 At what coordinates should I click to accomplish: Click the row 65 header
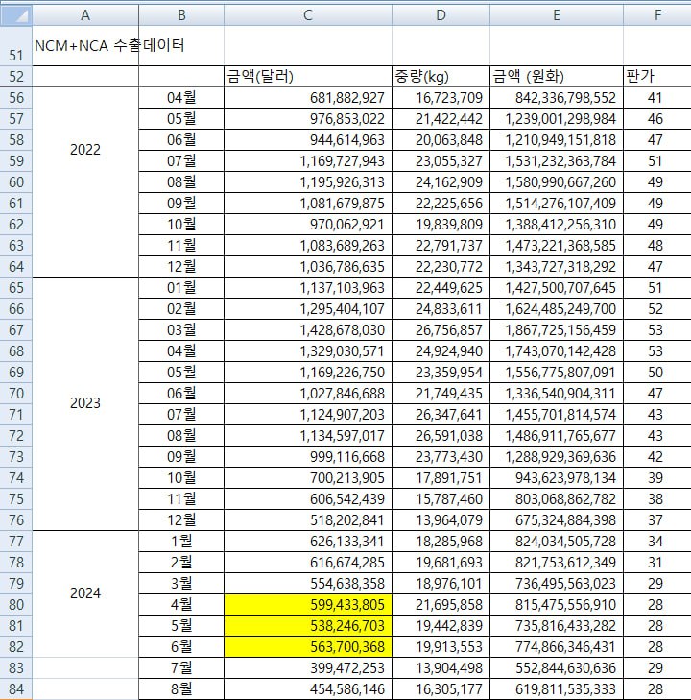15,287
